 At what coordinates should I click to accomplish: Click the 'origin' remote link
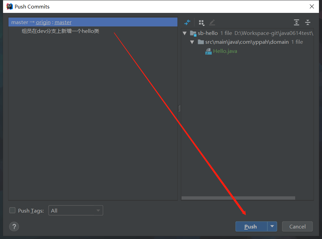[x=43, y=22]
